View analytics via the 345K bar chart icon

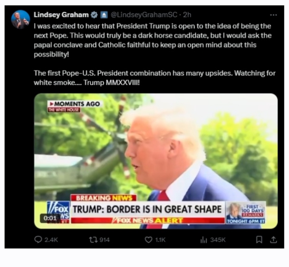[x=204, y=240]
